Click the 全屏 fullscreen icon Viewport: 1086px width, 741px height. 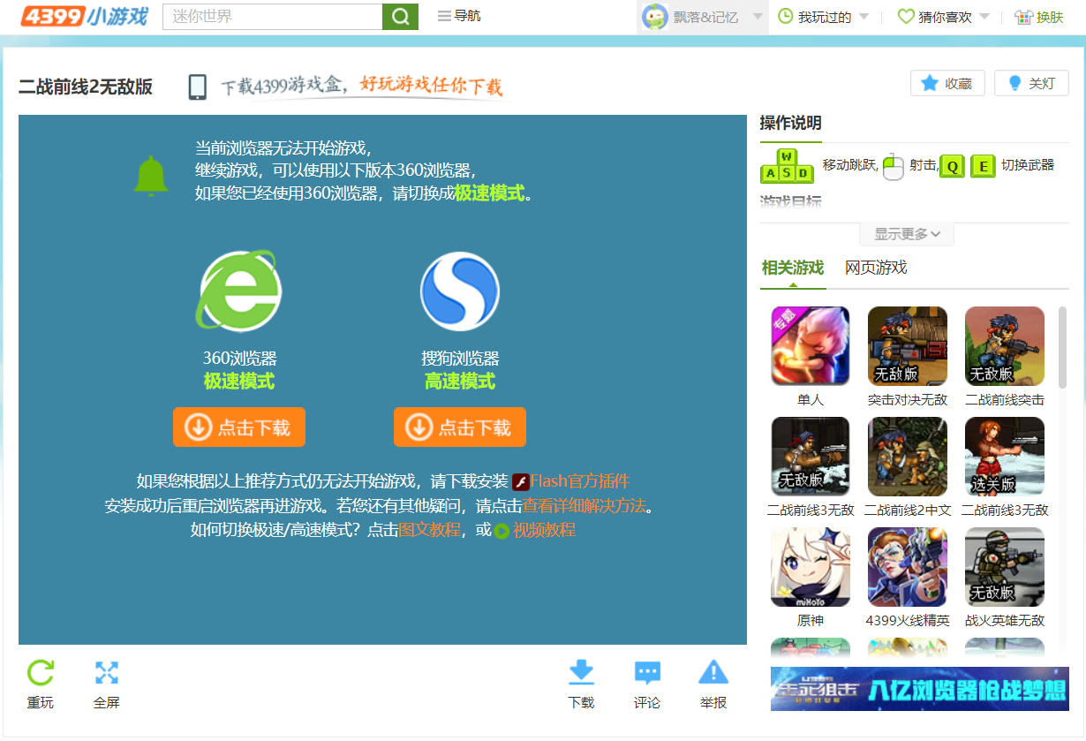(107, 673)
